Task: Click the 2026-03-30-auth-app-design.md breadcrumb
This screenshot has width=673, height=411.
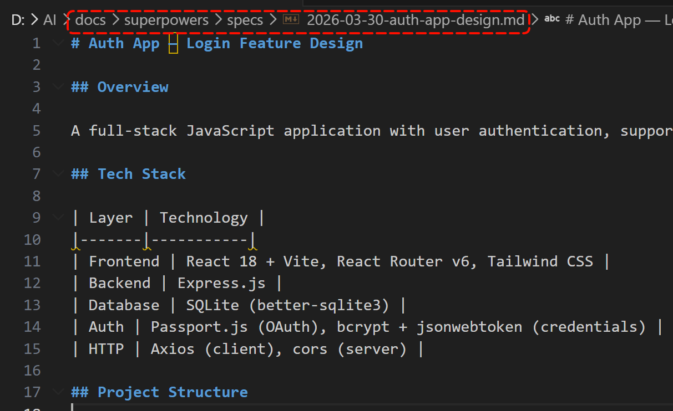Action: click(416, 20)
